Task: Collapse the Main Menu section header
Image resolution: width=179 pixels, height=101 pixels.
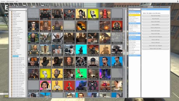Action: pyautogui.click(x=135, y=12)
